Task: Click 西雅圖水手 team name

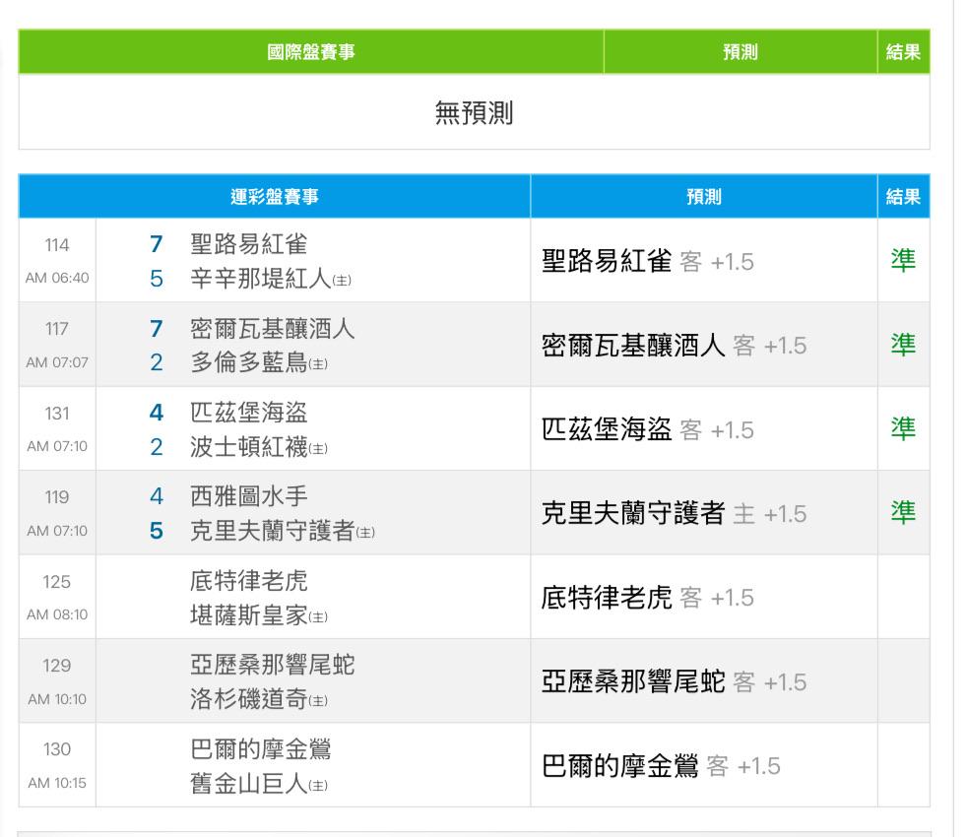Action: tap(249, 495)
